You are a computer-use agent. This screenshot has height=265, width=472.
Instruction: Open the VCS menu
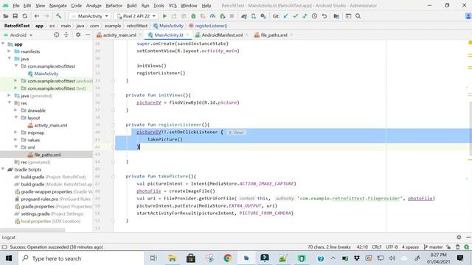pyautogui.click(x=173, y=5)
